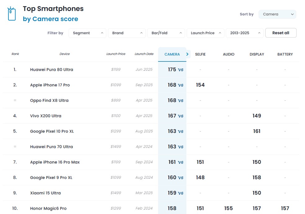Click display score 149 for Vivo X200 Ultra

(257, 116)
